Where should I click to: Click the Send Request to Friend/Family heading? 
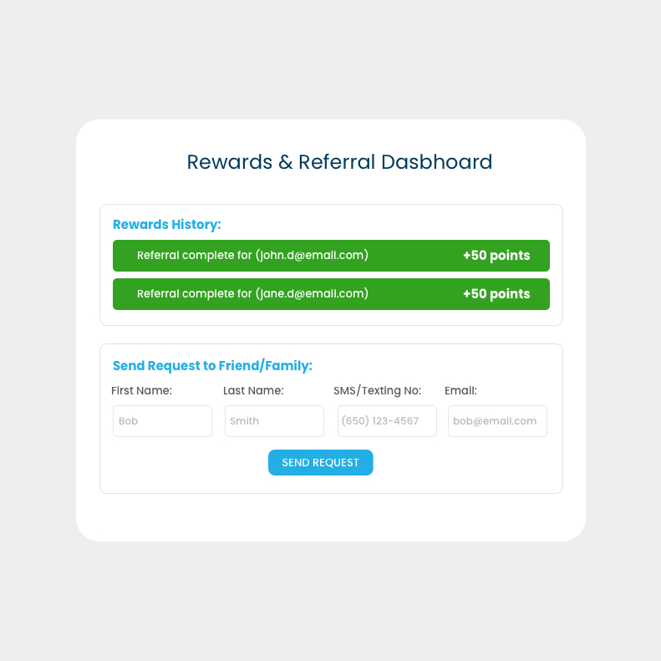click(x=212, y=366)
